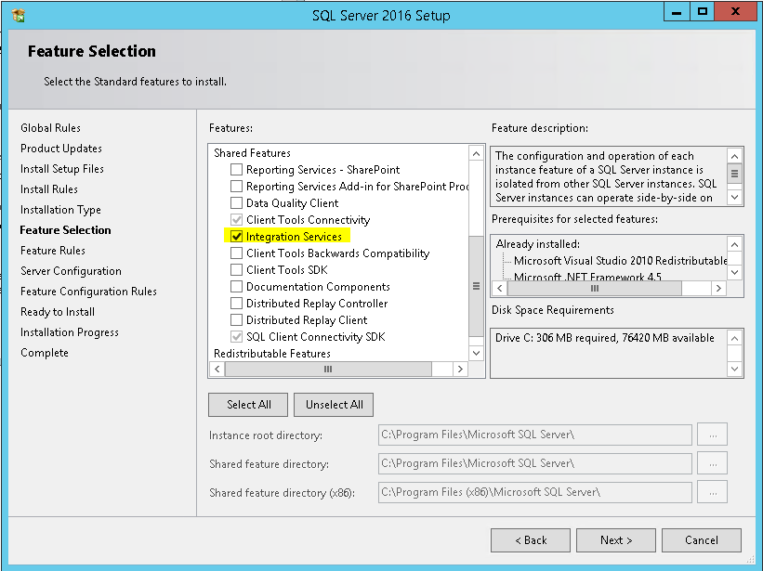The height and width of the screenshot is (571, 763).
Task: Click down arrow in Feature description scrollbar
Action: (x=734, y=198)
